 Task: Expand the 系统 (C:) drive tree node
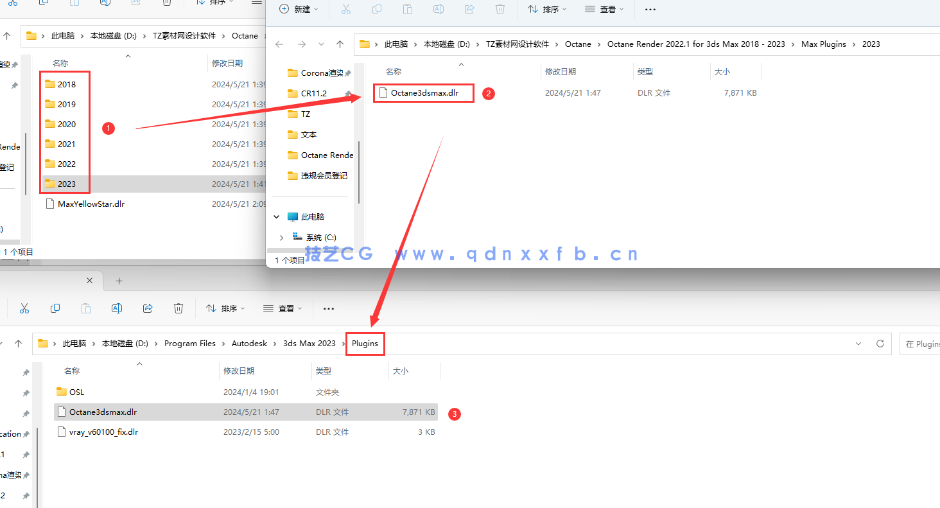[281, 238]
